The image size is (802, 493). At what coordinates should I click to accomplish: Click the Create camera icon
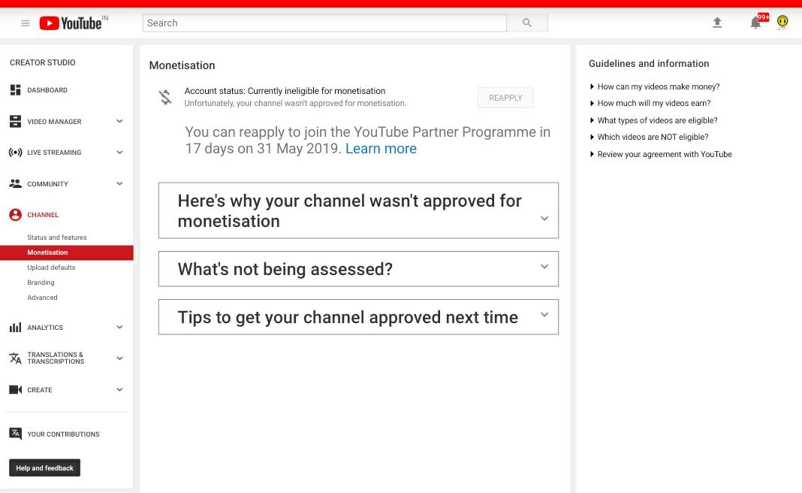coord(15,390)
